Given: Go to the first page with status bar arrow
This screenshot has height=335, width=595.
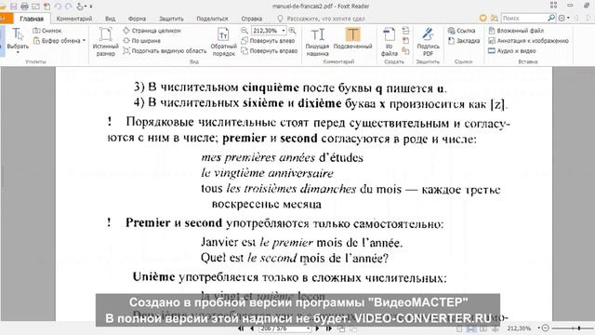Looking at the screenshot, I should pyautogui.click(x=241, y=328).
